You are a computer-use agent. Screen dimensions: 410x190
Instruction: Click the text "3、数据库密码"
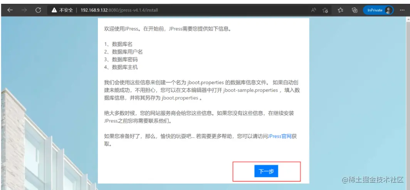121,60
